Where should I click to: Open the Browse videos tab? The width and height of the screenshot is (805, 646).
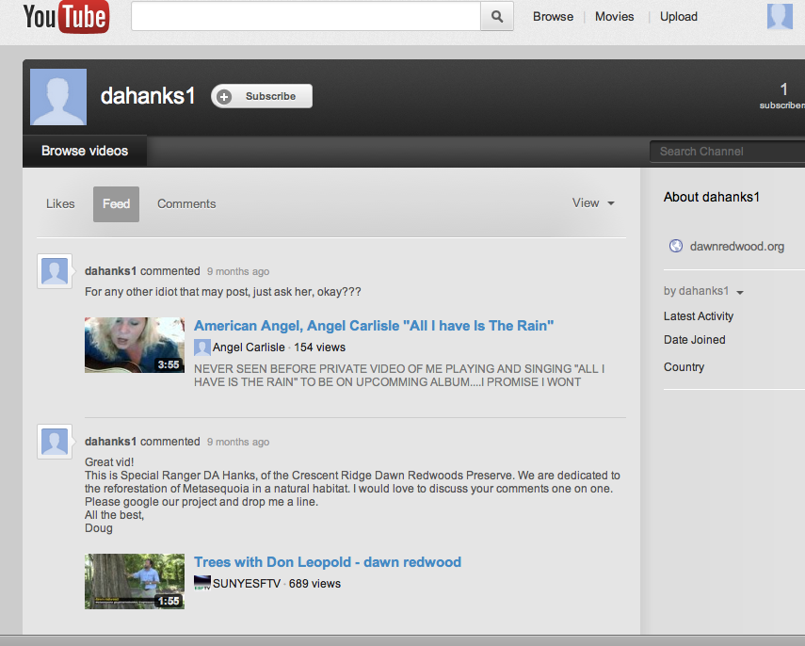[x=85, y=151]
